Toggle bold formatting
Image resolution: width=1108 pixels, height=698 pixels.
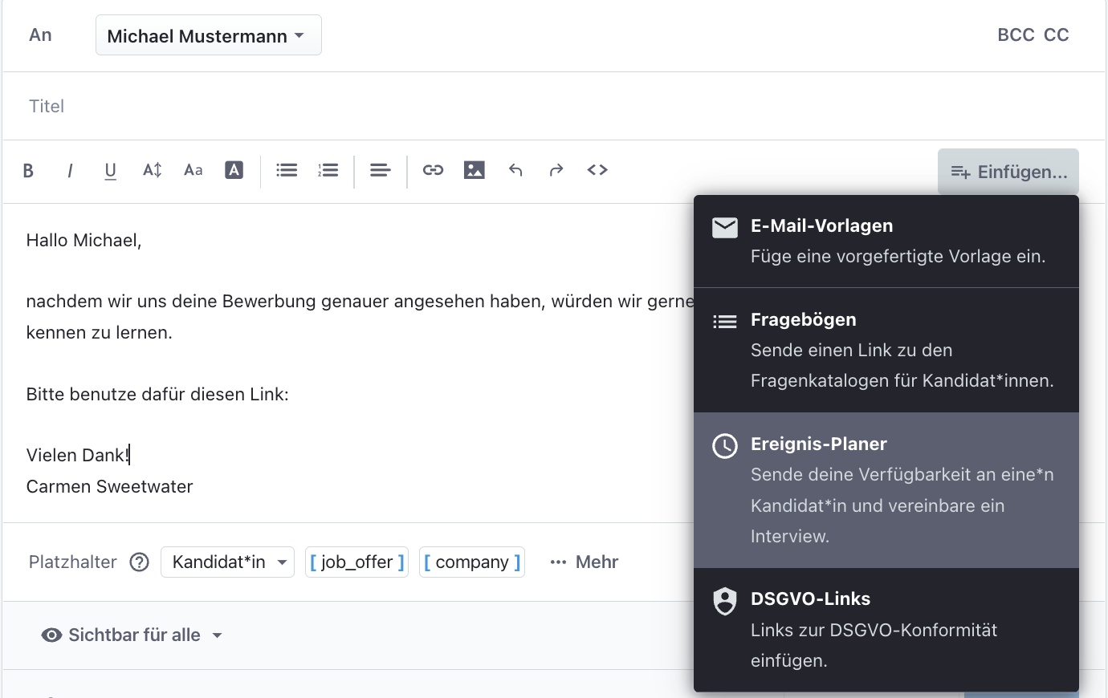pos(28,170)
